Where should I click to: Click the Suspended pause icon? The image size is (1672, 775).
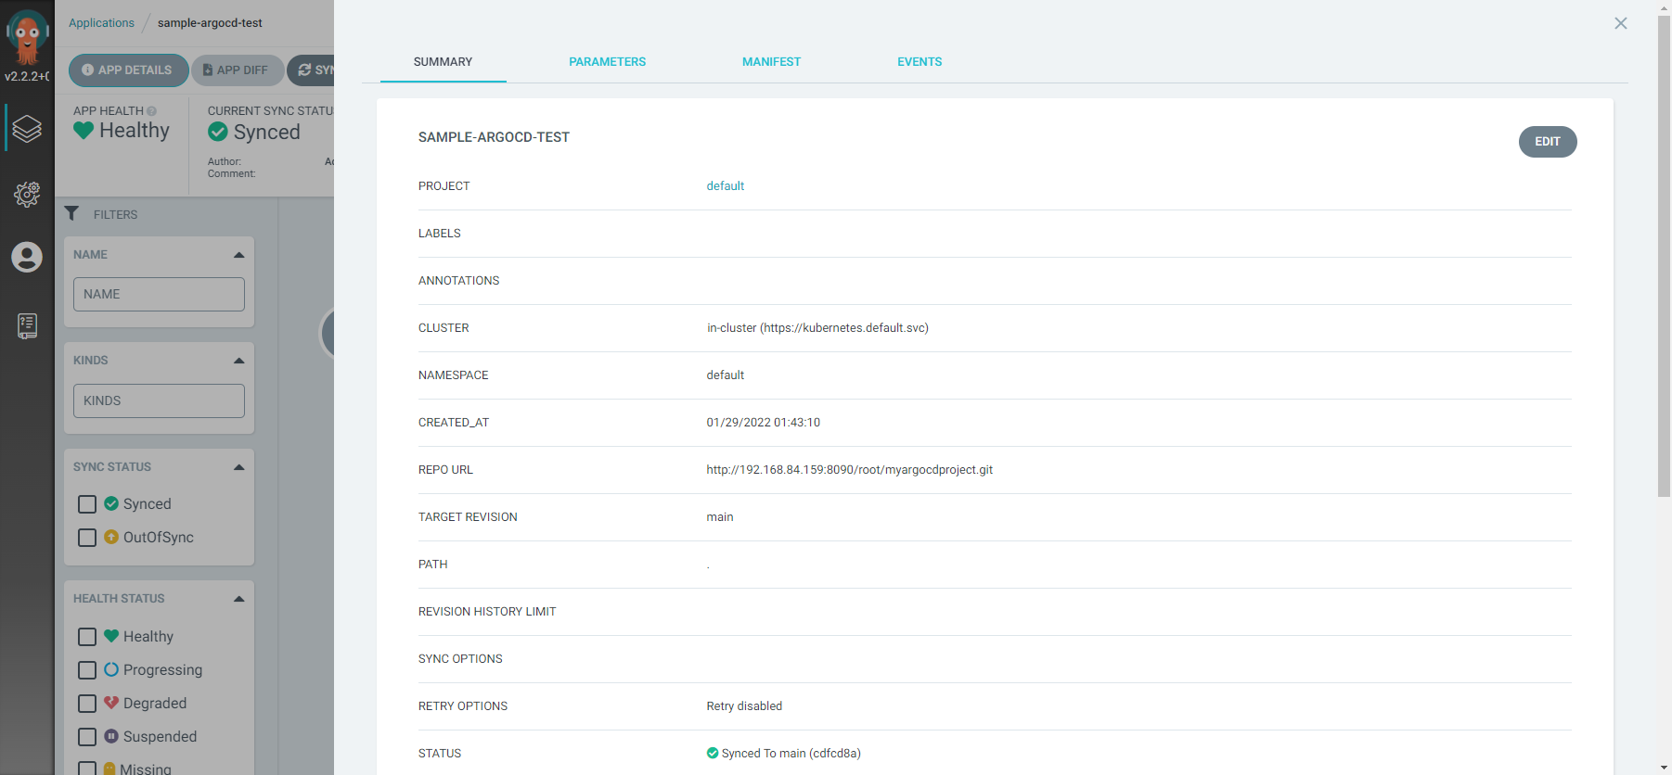pyautogui.click(x=111, y=736)
